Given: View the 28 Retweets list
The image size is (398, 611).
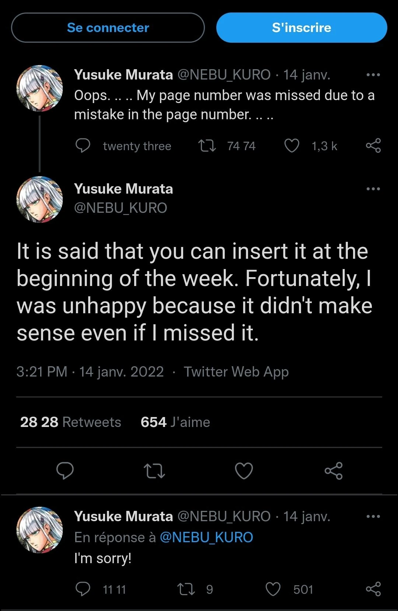Looking at the screenshot, I should (x=71, y=422).
